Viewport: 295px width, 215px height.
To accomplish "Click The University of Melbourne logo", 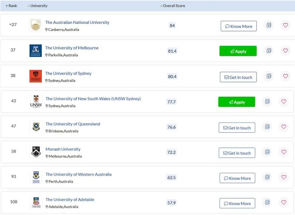I will click(36, 51).
